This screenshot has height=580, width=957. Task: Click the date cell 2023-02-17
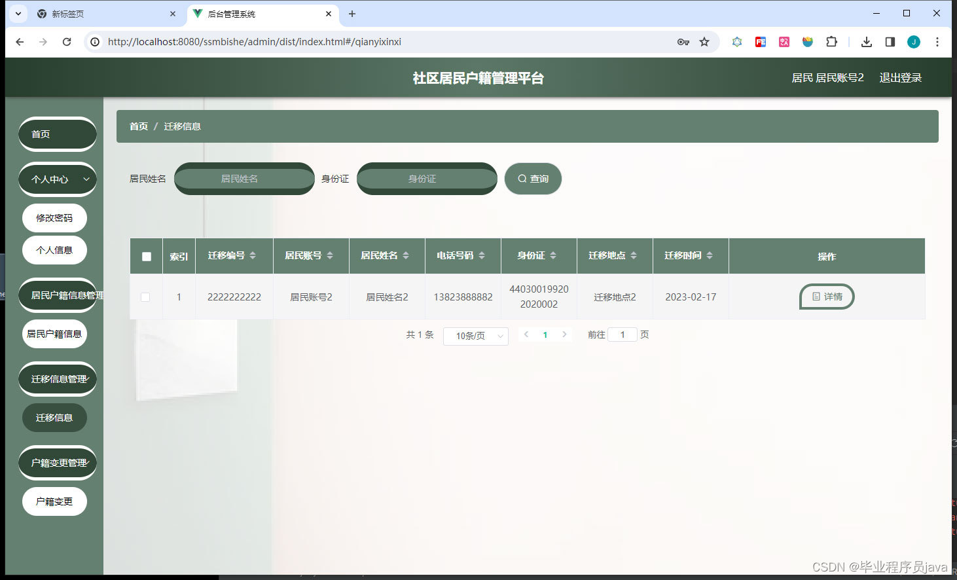(x=691, y=297)
